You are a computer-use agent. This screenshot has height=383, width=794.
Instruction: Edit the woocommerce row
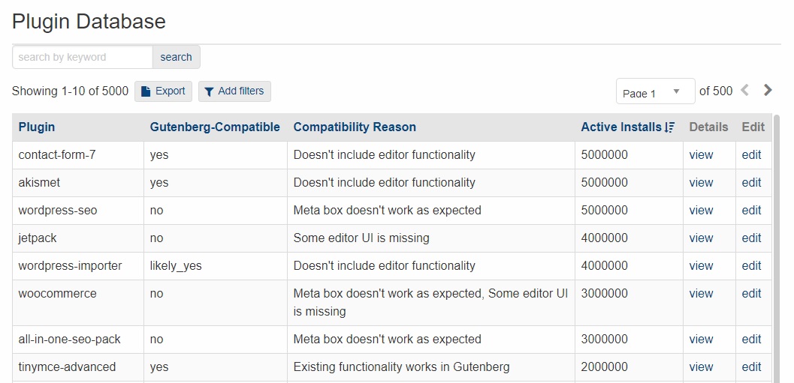pyautogui.click(x=751, y=294)
